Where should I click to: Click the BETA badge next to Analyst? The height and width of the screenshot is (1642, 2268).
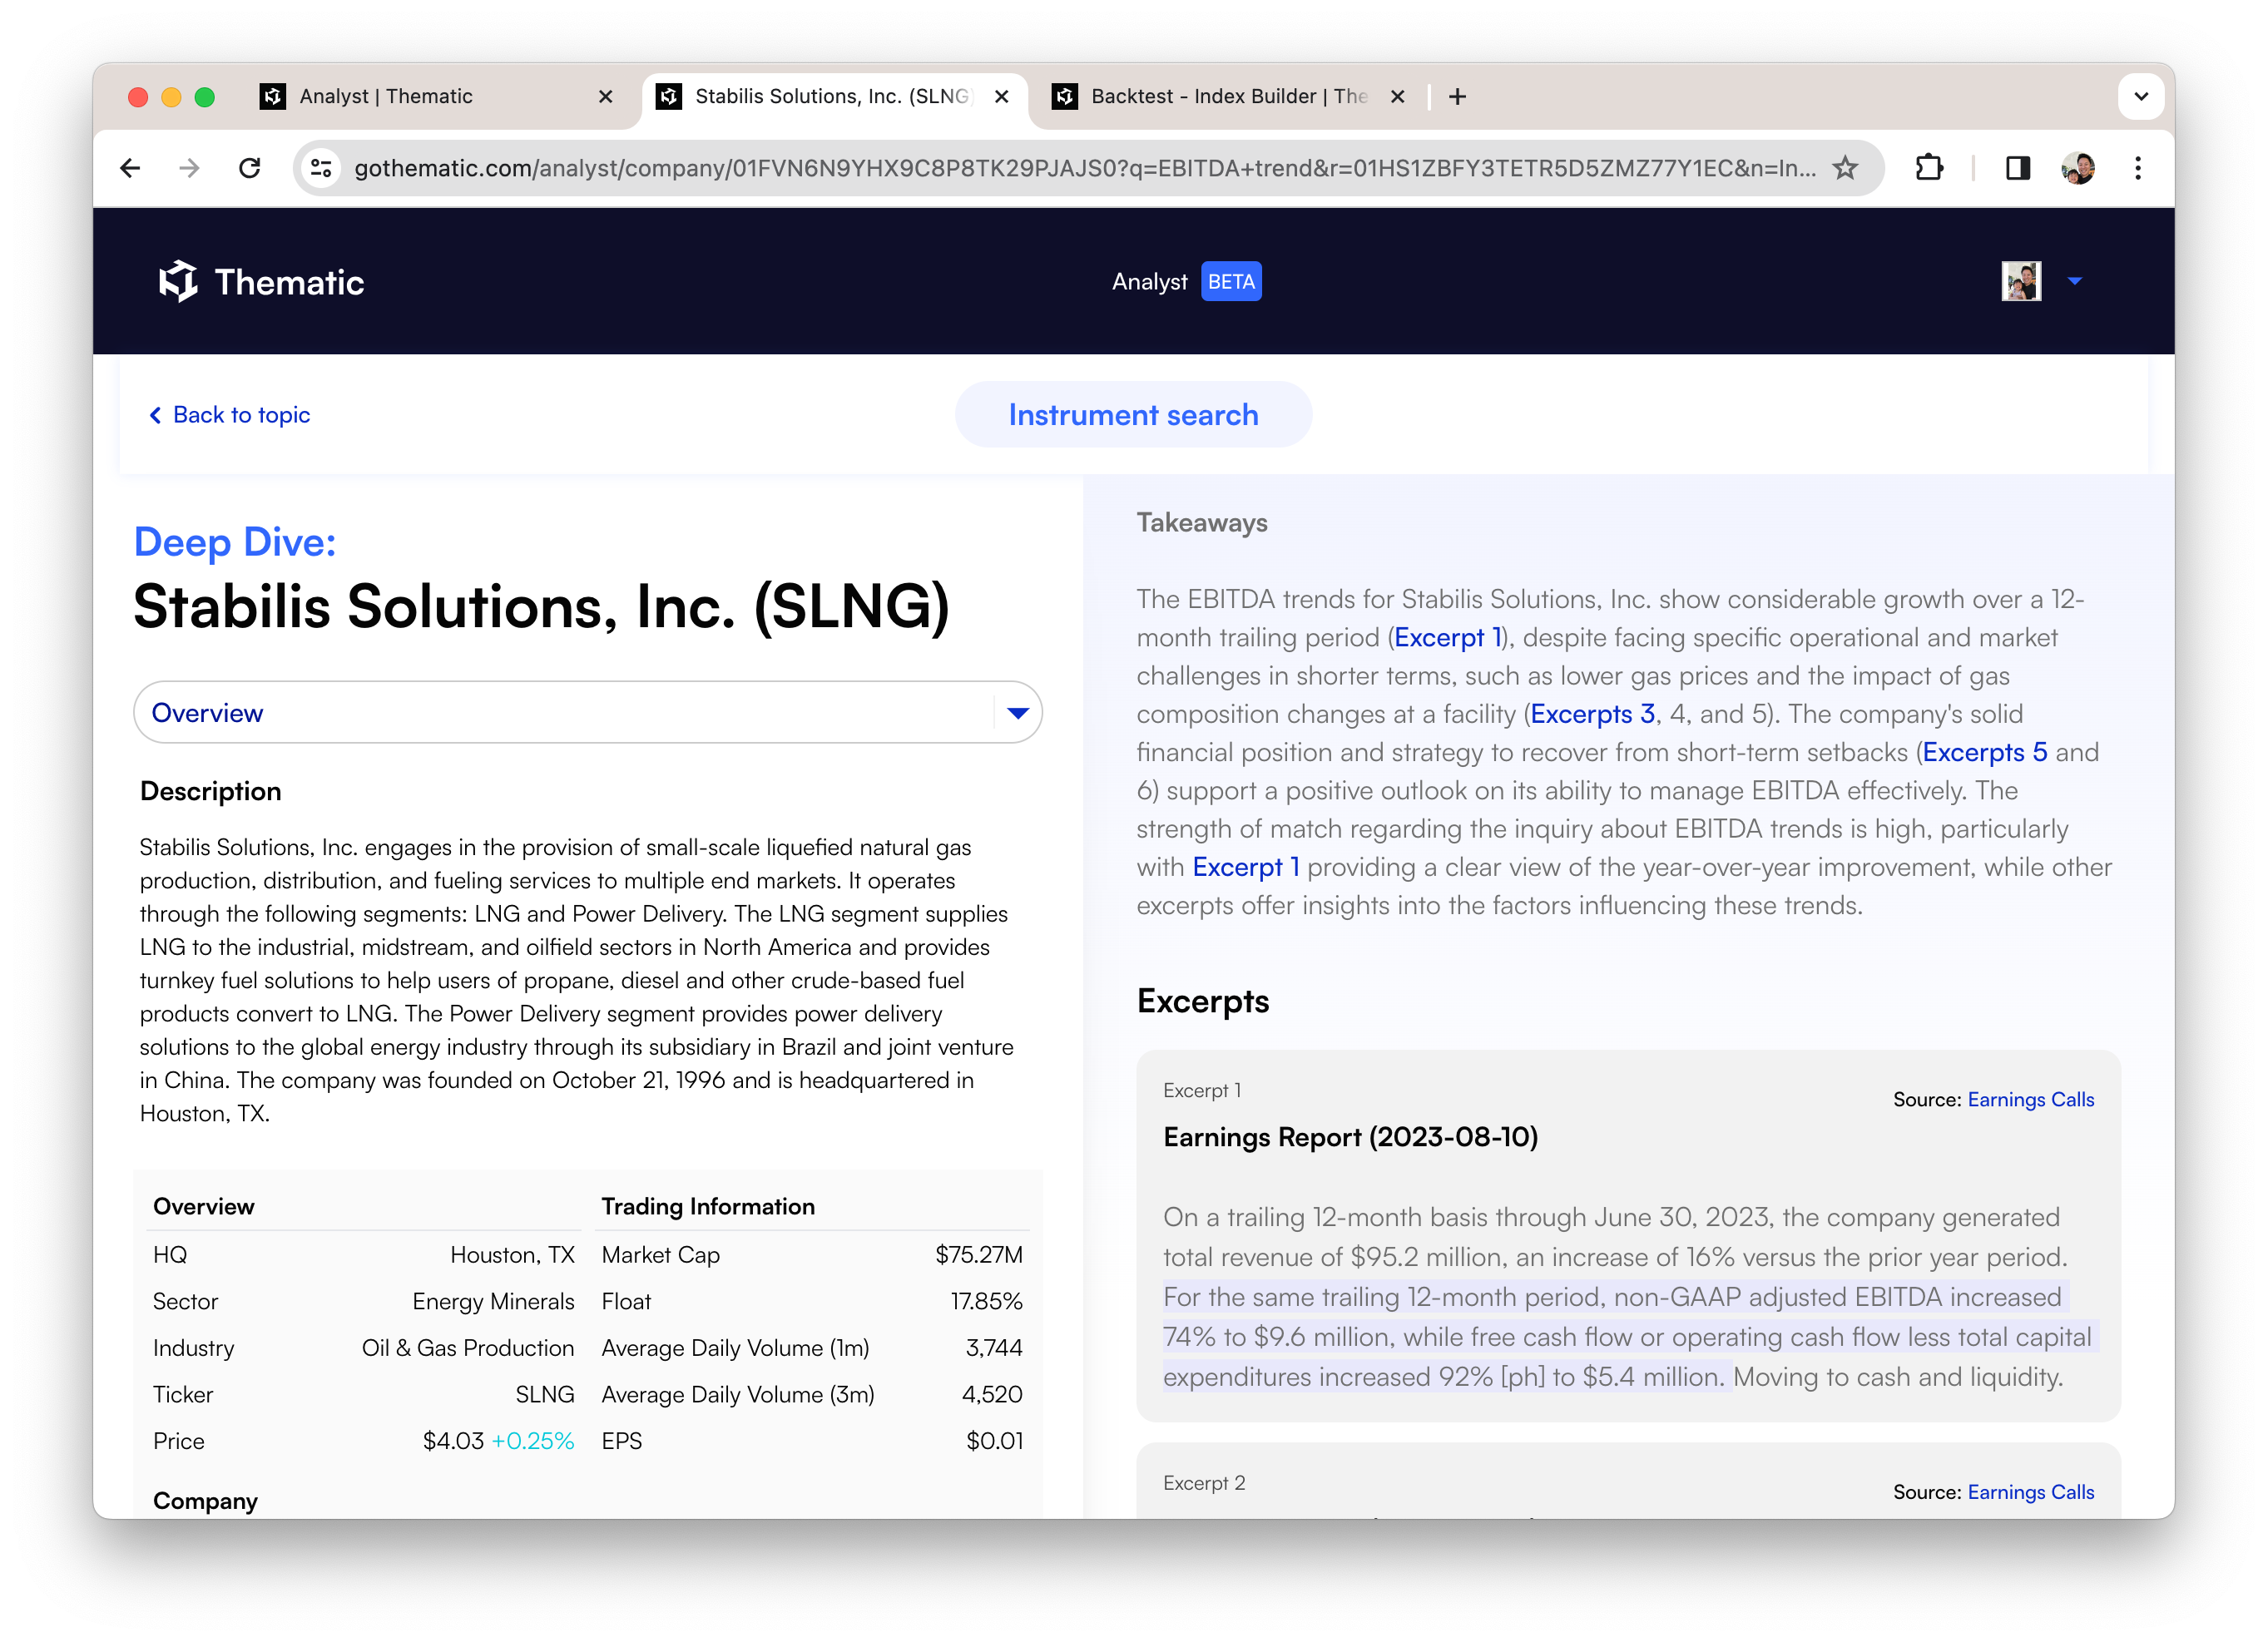click(x=1231, y=282)
